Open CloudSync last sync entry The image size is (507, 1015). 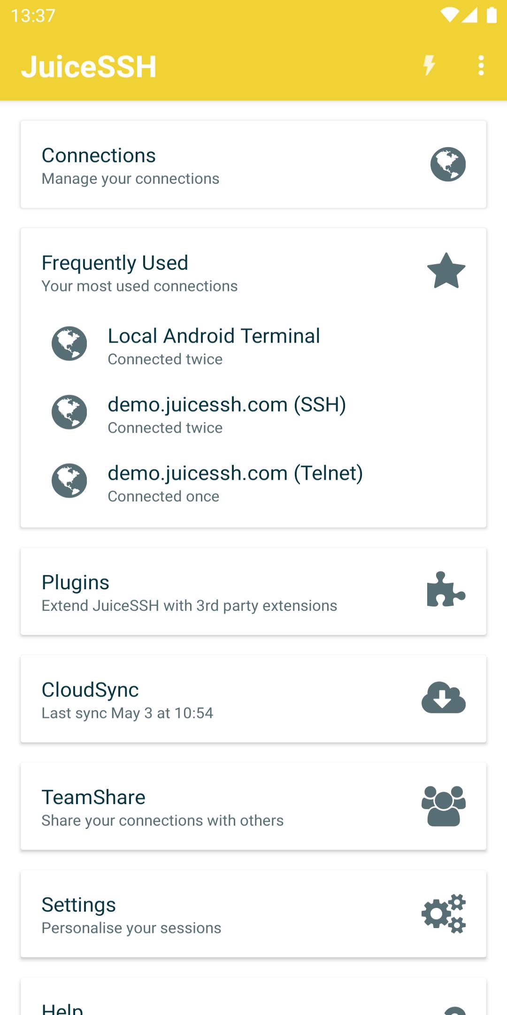click(x=253, y=699)
